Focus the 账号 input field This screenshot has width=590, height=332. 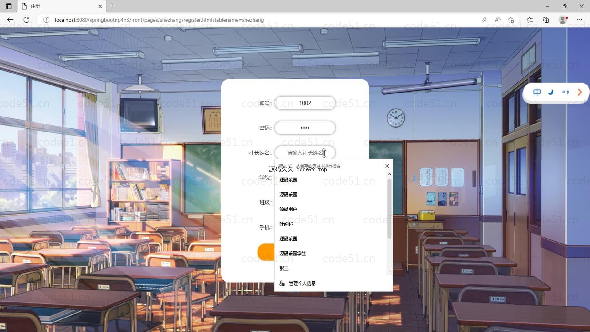[305, 103]
